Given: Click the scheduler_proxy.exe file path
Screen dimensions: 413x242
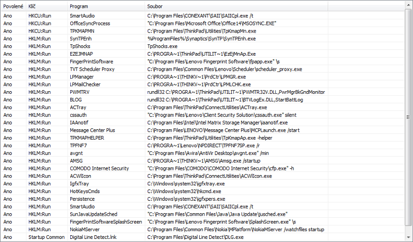Looking at the screenshot, I should pyautogui.click(x=225, y=69).
